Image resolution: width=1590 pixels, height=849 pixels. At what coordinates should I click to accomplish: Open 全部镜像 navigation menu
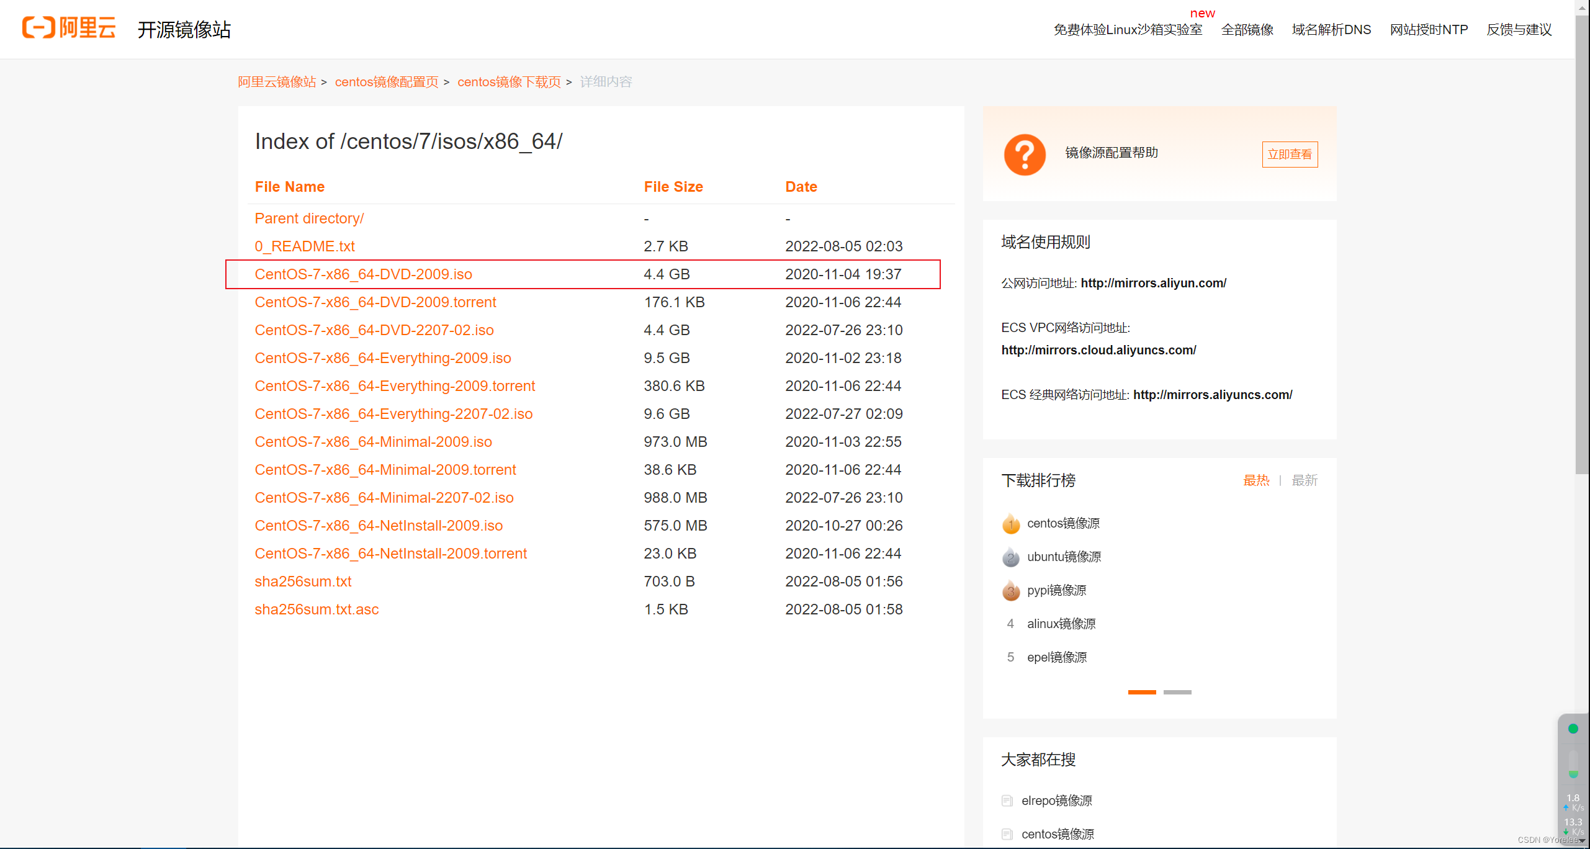(1247, 30)
